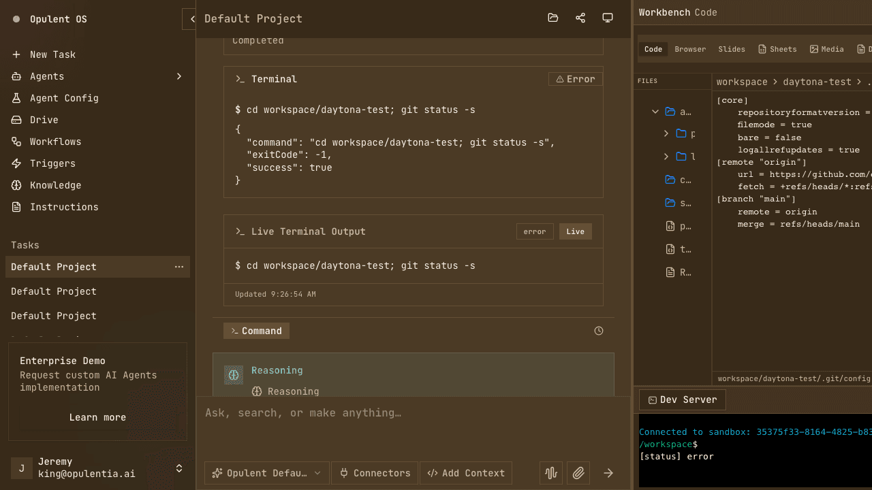Click the voice input waveform icon
This screenshot has width=872, height=490.
point(550,472)
